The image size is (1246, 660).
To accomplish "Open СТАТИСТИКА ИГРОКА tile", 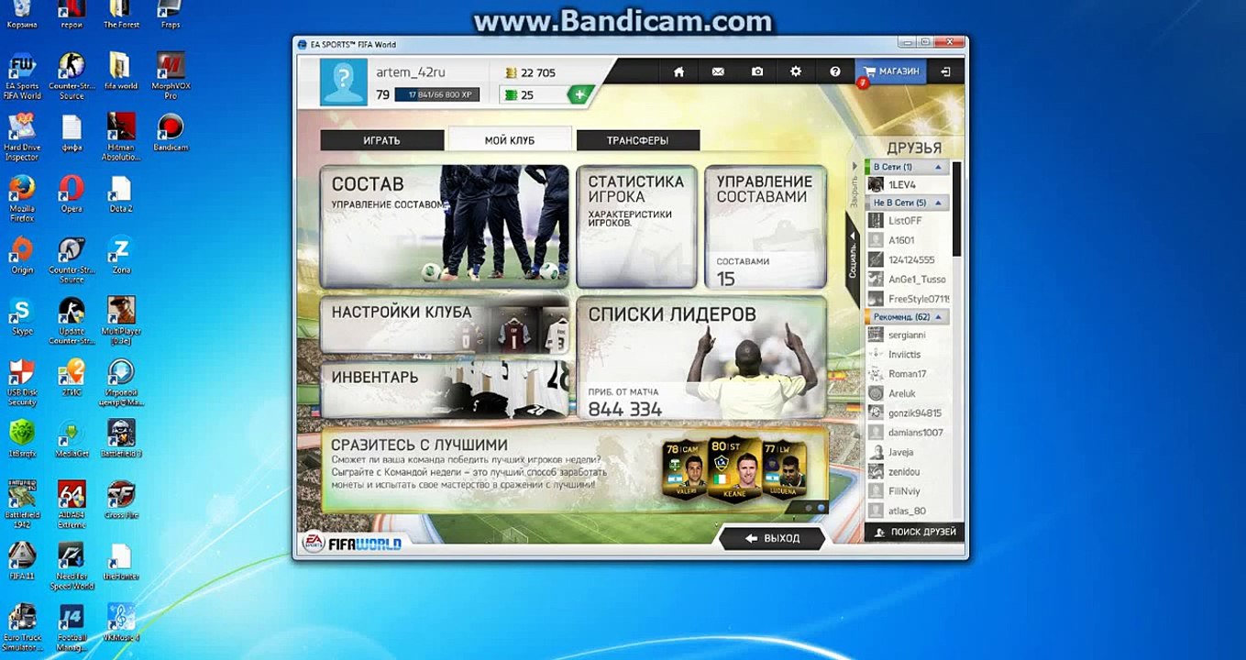I will pos(636,226).
